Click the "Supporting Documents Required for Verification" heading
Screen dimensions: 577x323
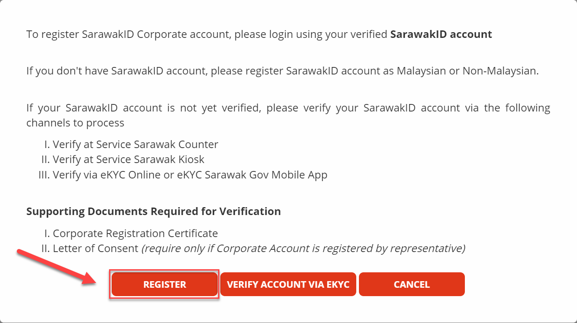pos(154,211)
